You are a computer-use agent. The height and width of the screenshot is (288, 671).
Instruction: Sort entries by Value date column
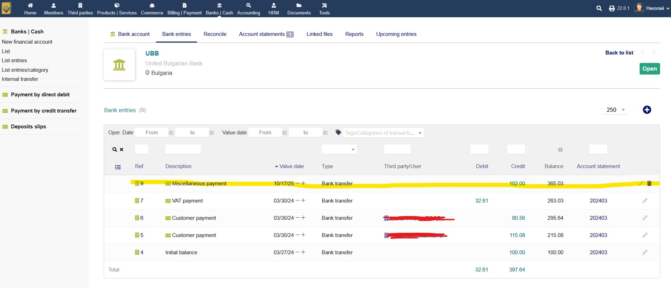(291, 166)
